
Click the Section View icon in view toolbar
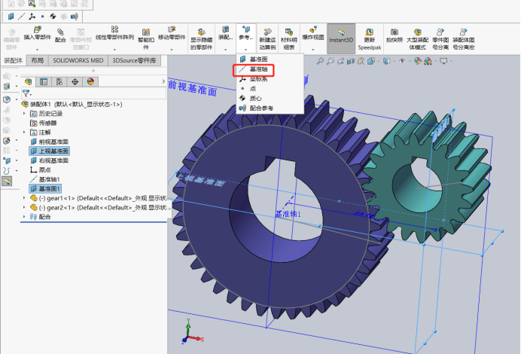pyautogui.click(x=351, y=61)
